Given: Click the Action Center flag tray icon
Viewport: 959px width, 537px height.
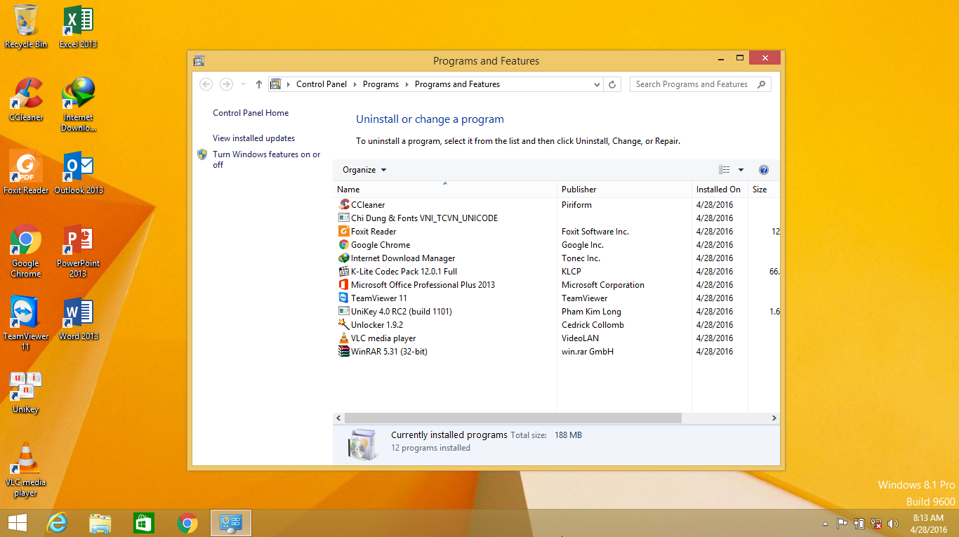Looking at the screenshot, I should (x=842, y=524).
